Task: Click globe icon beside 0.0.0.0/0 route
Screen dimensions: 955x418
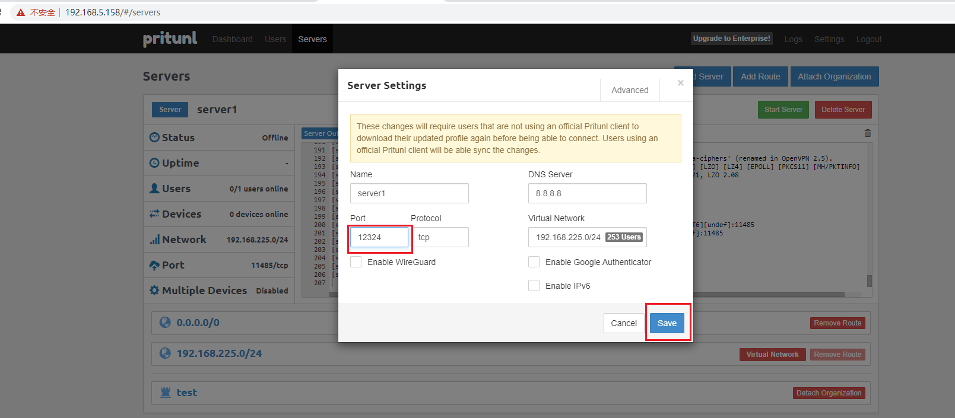Action: 166,323
